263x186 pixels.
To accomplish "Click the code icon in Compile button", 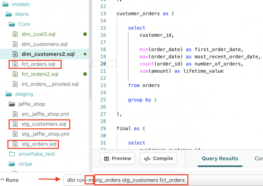I will click(147, 158).
